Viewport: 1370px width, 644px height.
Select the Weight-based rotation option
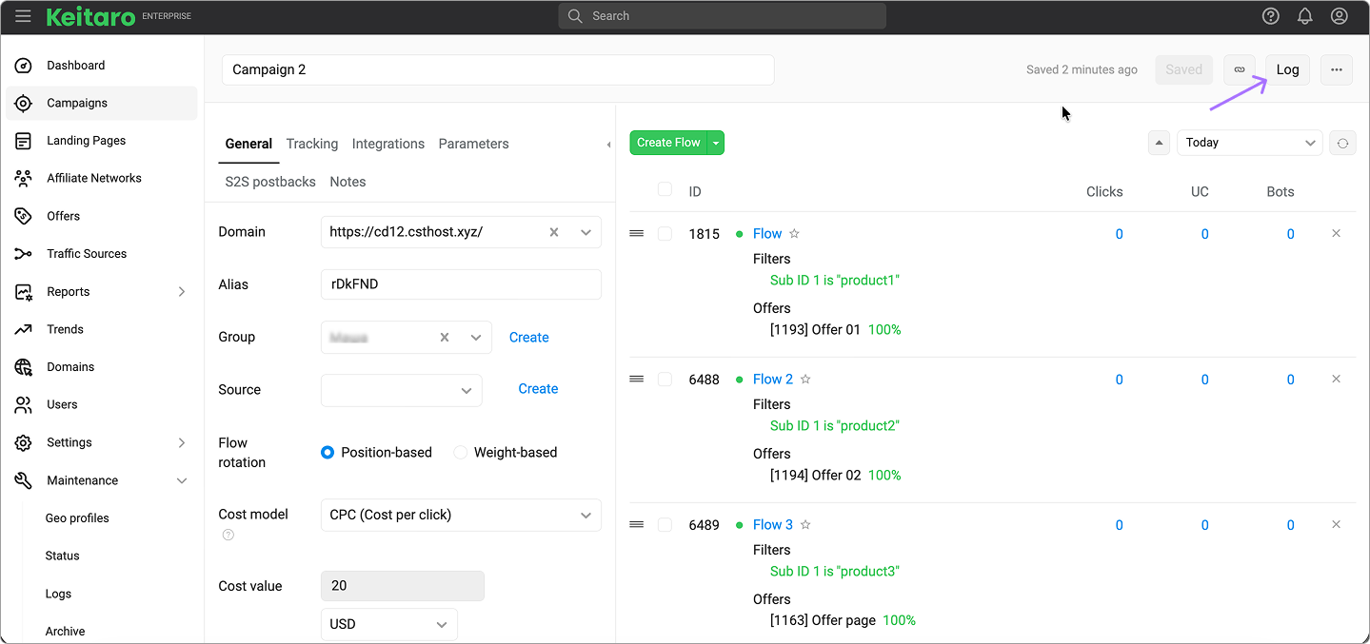[461, 453]
